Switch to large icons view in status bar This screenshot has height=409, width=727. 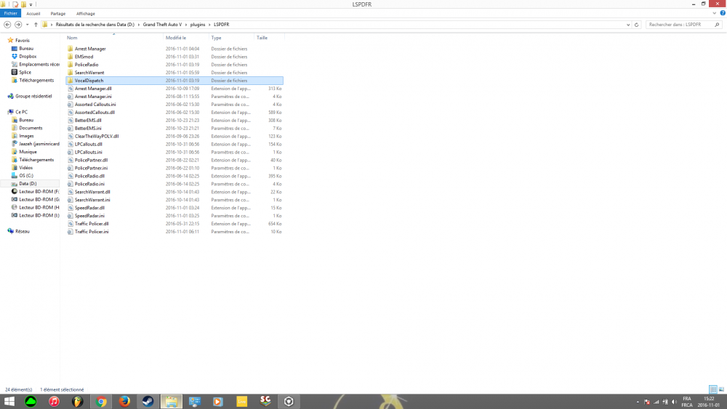pyautogui.click(x=721, y=389)
